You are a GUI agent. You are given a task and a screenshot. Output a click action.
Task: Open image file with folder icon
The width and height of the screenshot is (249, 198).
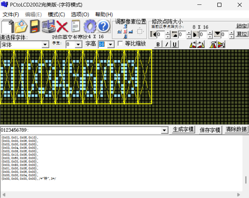tap(21, 26)
